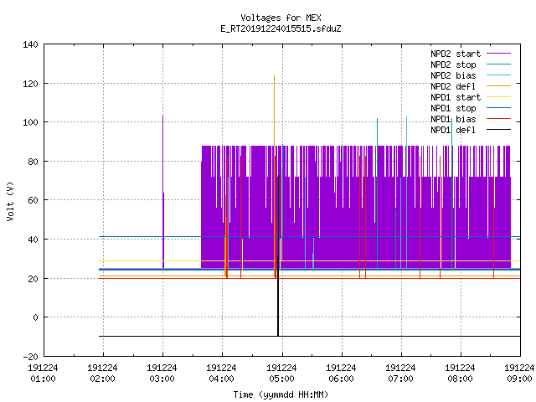Screen dimensions: 536x402
Task: Click the chart title 'Voltages for MEX'
Action: pyautogui.click(x=281, y=18)
